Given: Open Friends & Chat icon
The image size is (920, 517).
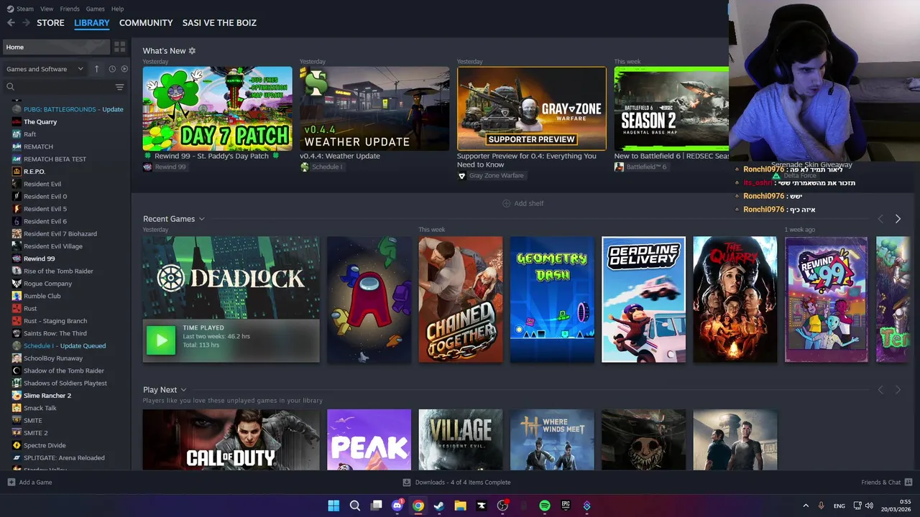Looking at the screenshot, I should coord(908,483).
